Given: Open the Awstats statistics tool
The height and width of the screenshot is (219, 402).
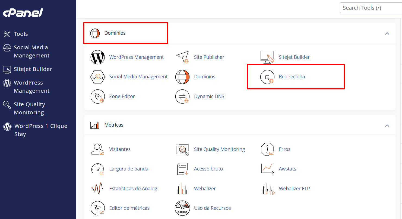Looking at the screenshot, I should click(287, 169).
